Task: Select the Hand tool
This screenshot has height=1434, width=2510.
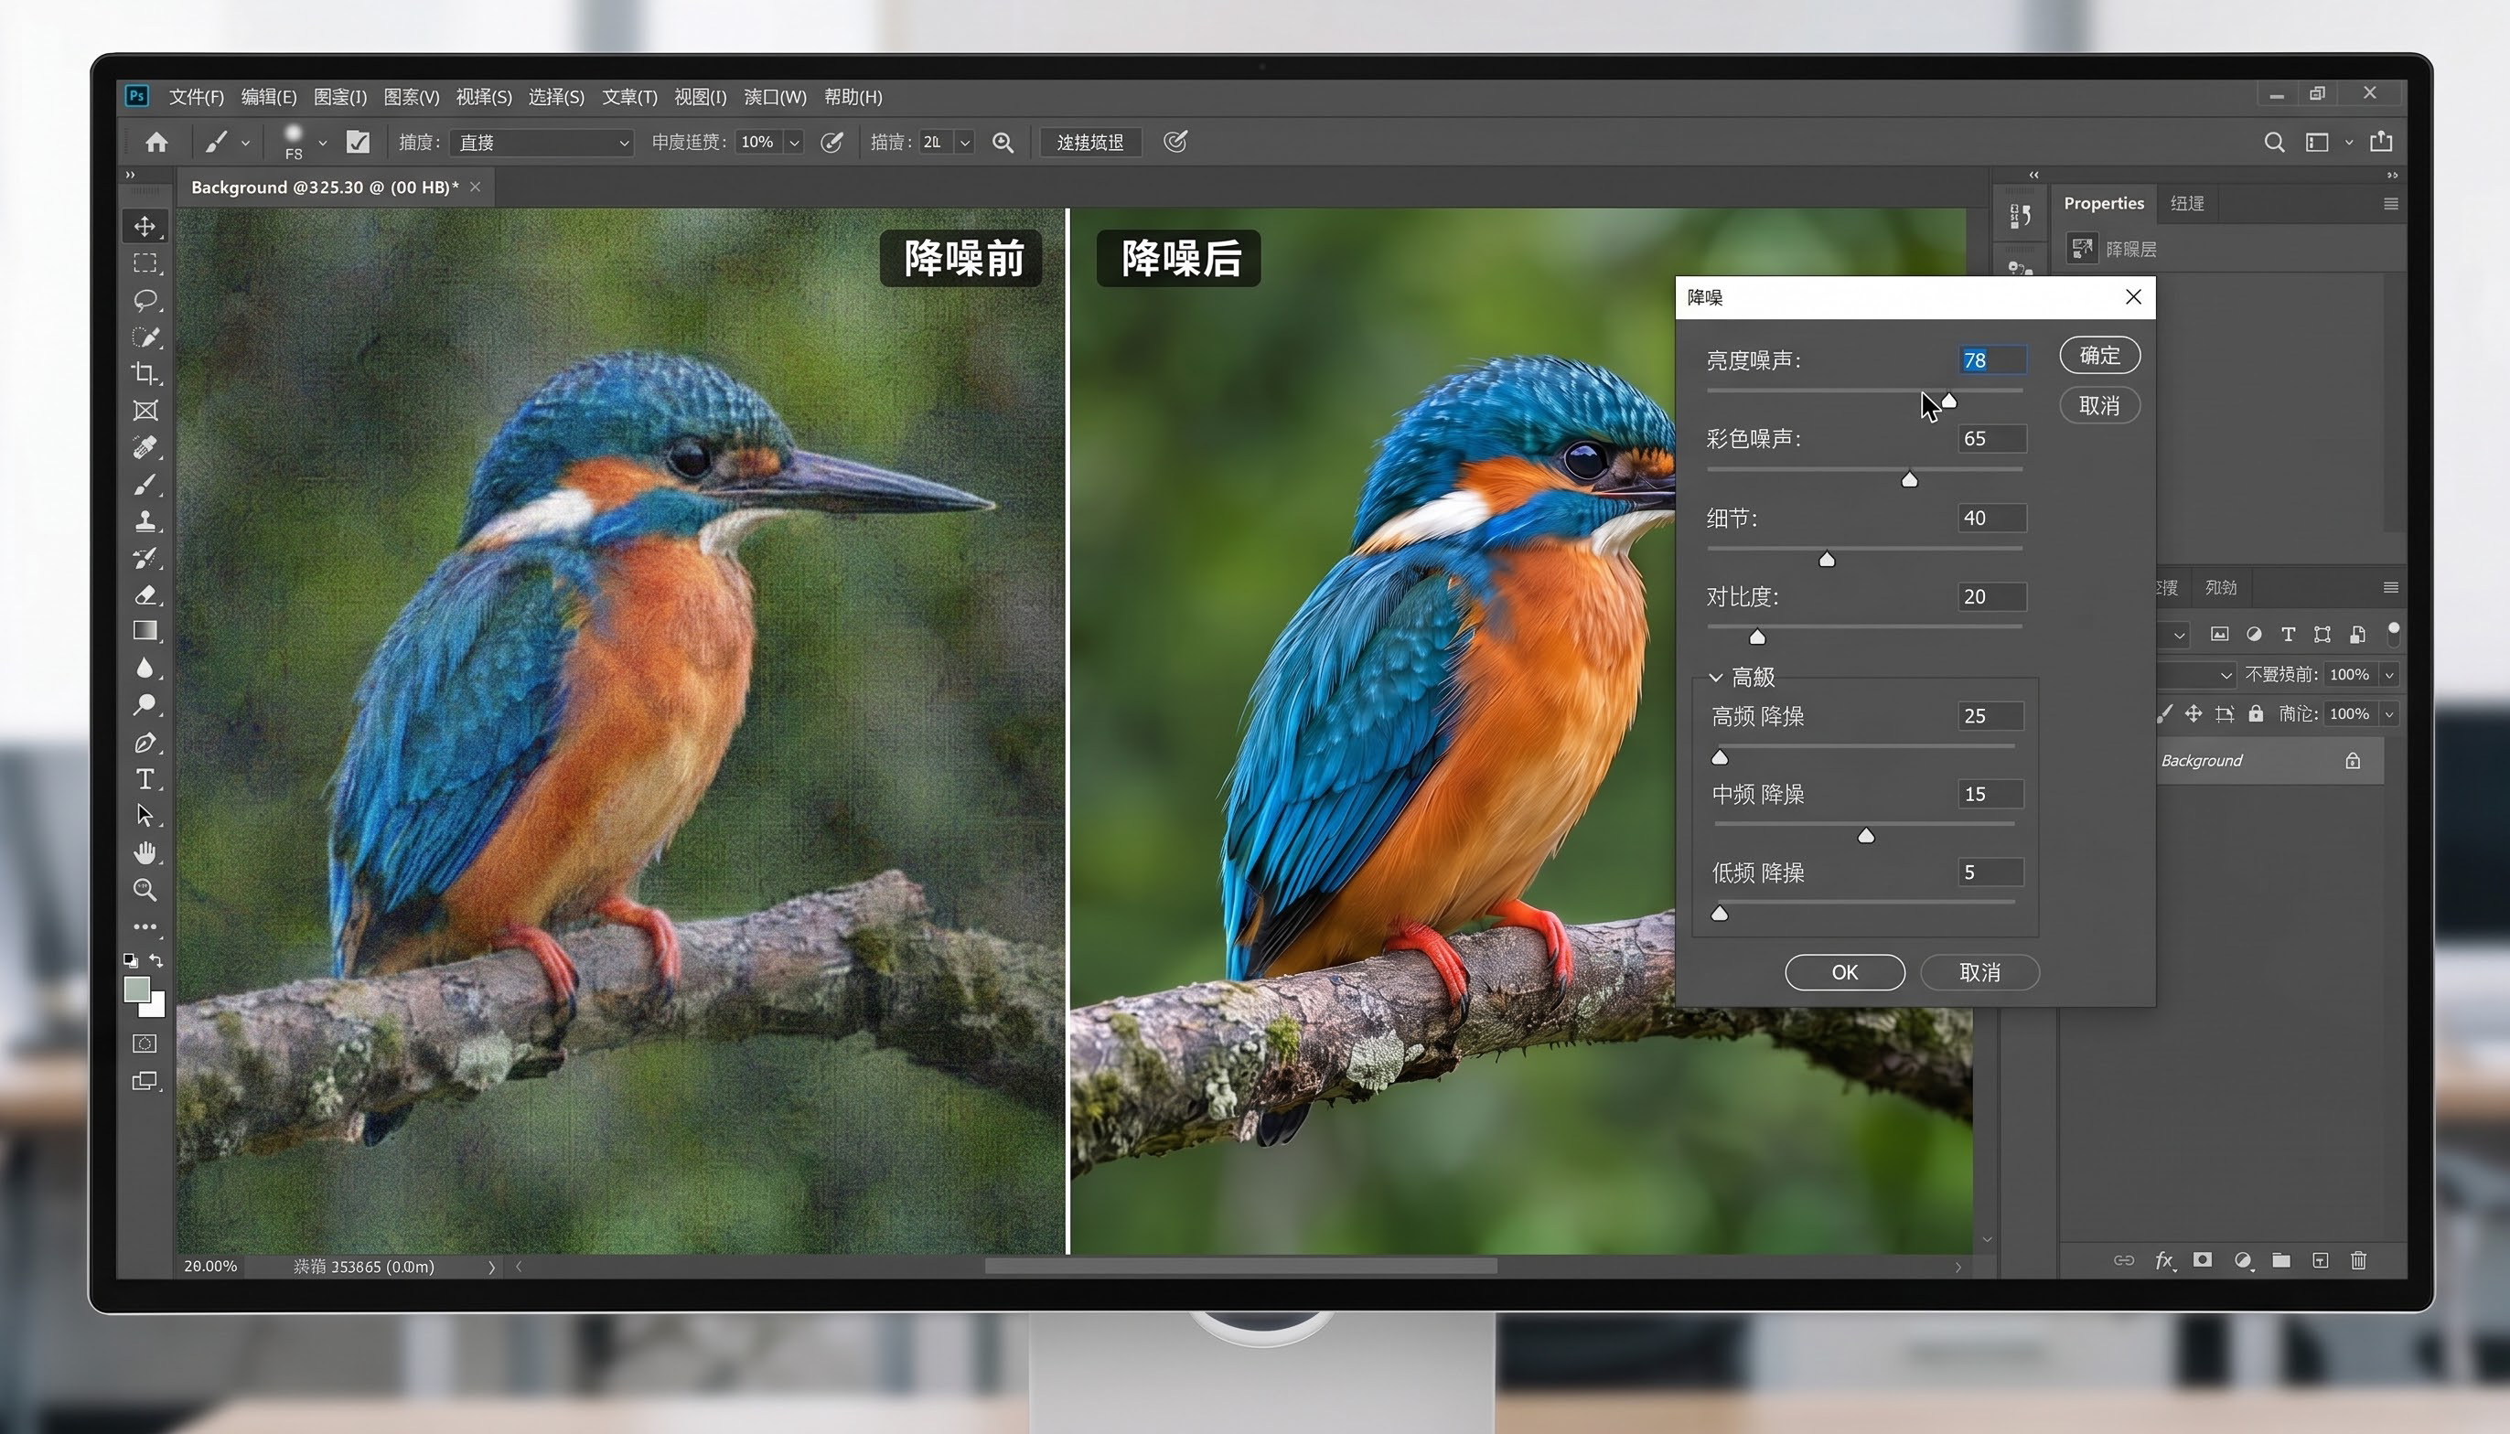Action: point(145,853)
